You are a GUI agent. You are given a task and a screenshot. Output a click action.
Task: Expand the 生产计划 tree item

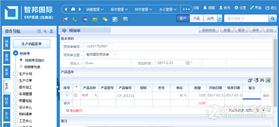[x=16, y=73]
